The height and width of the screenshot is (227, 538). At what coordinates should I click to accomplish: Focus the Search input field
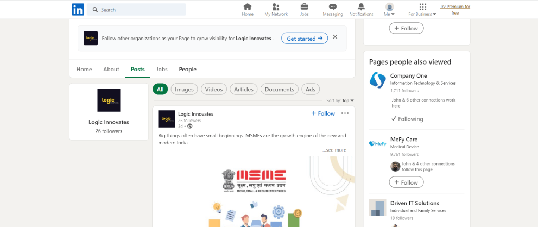(x=136, y=10)
